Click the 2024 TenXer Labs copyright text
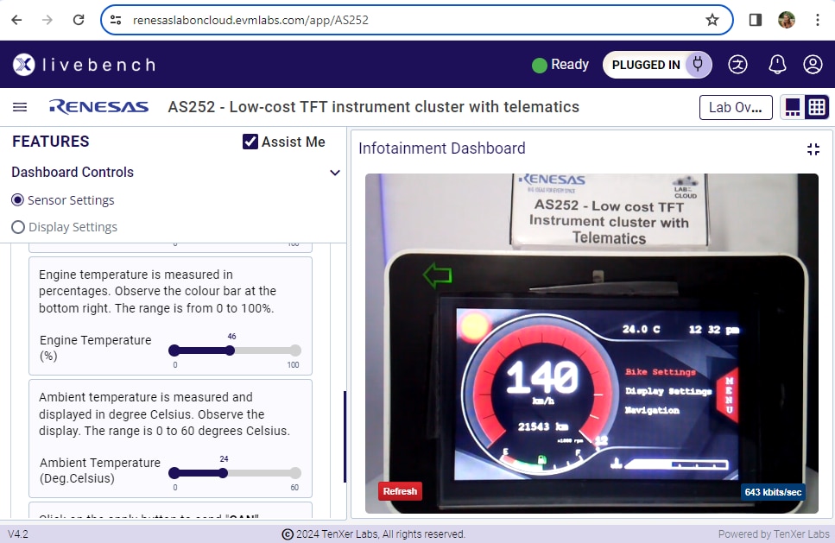The image size is (835, 543). (x=373, y=534)
